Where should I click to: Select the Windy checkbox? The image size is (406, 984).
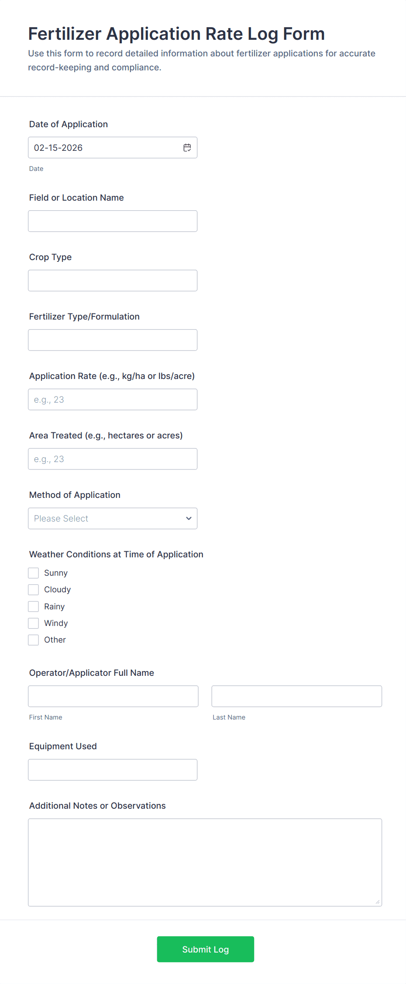coord(34,623)
